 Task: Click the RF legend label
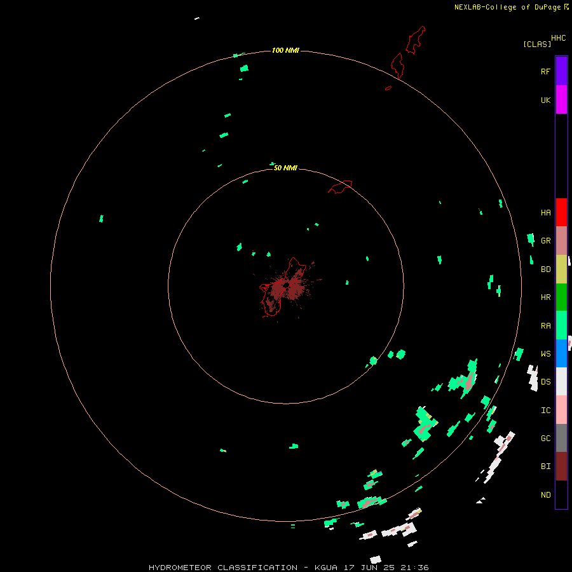(545, 71)
